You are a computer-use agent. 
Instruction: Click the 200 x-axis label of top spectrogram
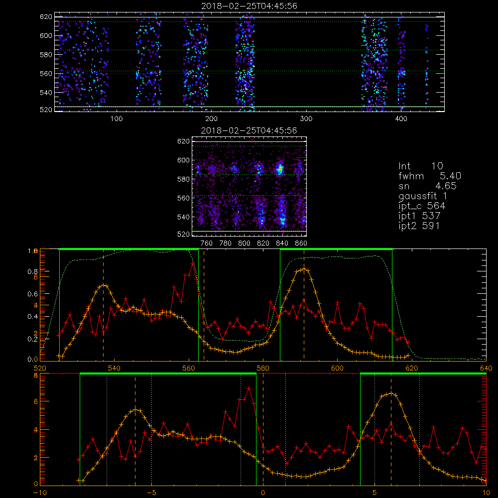click(211, 119)
